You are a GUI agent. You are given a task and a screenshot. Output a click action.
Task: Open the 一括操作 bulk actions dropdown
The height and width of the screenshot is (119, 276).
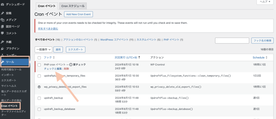click(x=43, y=49)
